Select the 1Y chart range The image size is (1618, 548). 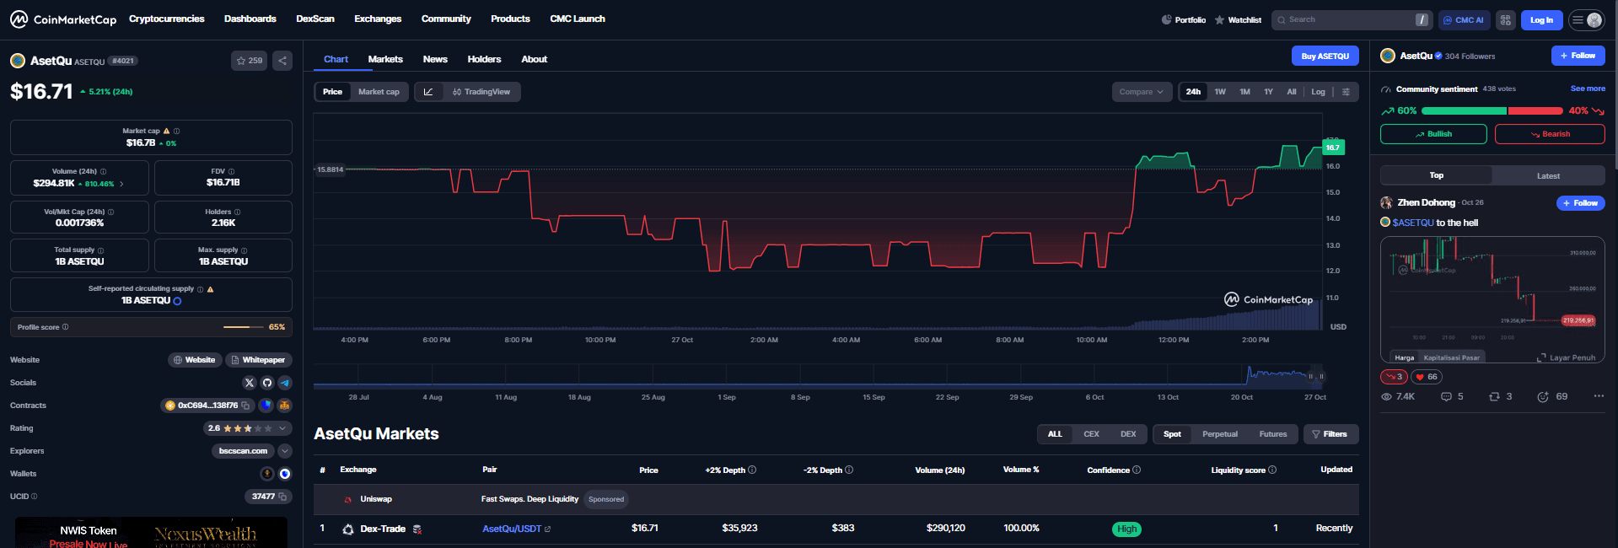1268,92
